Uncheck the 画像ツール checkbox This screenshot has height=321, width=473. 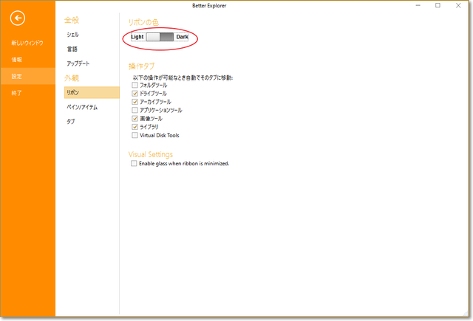pos(134,119)
